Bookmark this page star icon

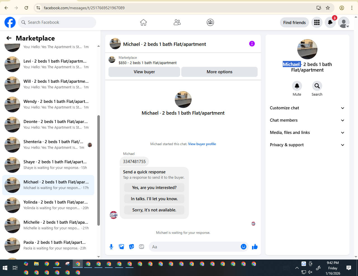click(x=328, y=8)
